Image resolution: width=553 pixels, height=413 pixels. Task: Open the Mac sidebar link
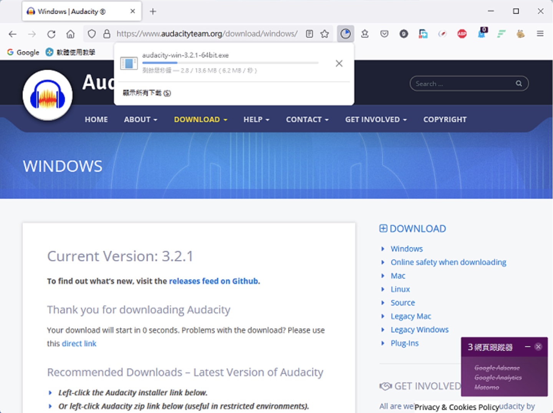398,276
